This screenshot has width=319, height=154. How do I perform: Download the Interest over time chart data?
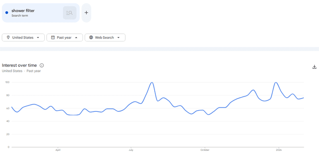click(x=314, y=67)
